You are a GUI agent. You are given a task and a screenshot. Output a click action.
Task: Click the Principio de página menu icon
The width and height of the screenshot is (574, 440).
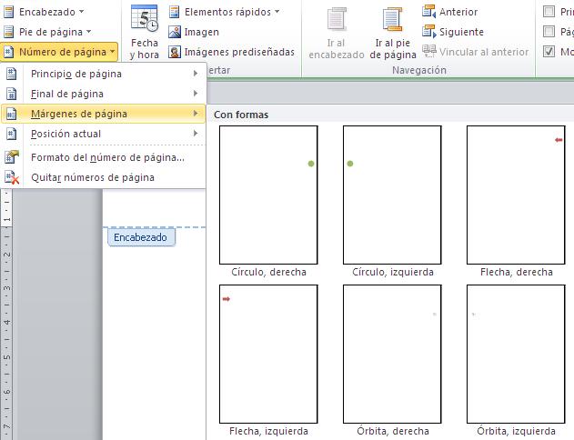[x=11, y=74]
